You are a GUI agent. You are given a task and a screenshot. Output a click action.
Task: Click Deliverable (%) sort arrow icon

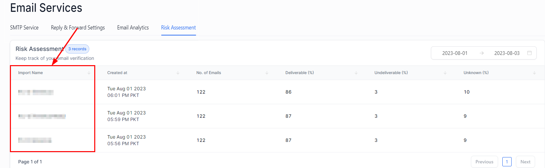[356, 73]
